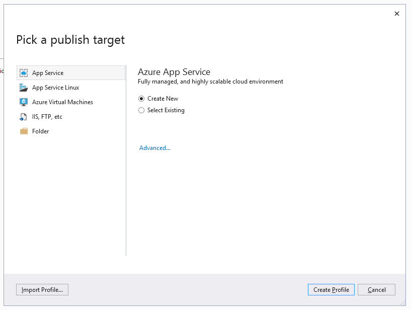Image resolution: width=411 pixels, height=310 pixels.
Task: Select the IIS, FTP, etc label
Action: (47, 117)
